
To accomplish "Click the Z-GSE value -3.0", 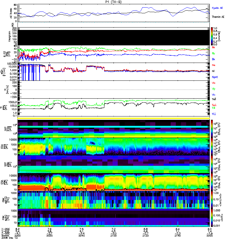I will [x=113, y=234].
